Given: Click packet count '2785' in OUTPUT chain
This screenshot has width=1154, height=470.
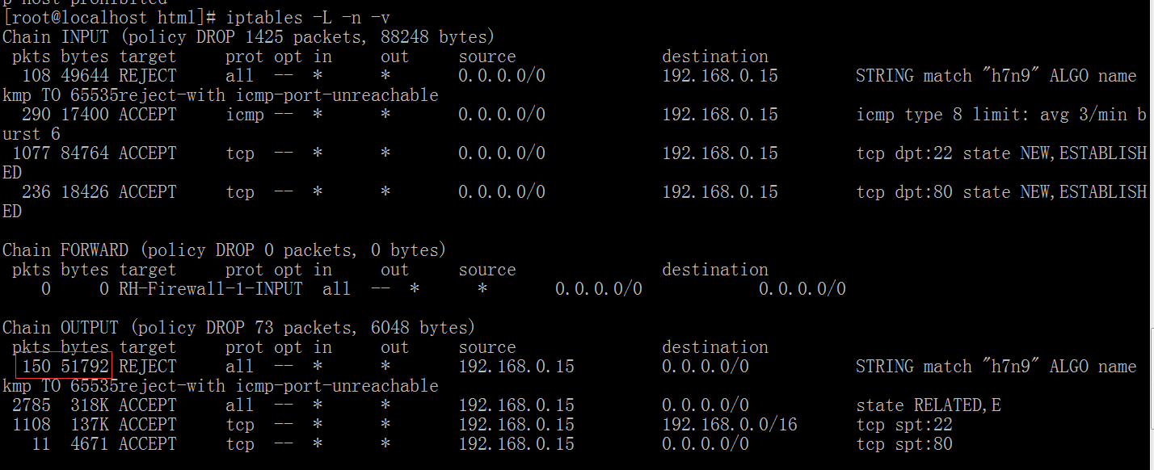Looking at the screenshot, I should pos(32,405).
